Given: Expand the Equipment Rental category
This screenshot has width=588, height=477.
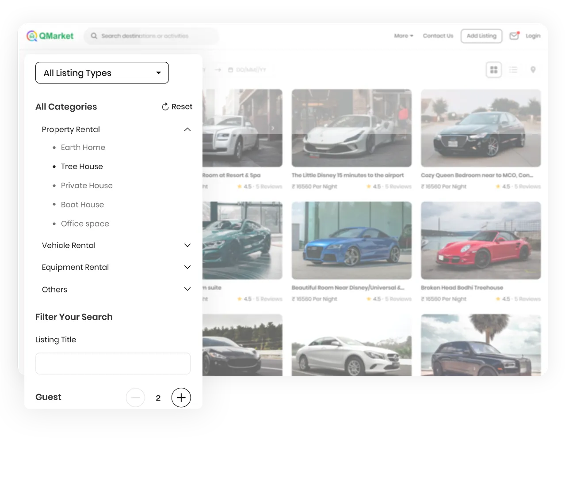Looking at the screenshot, I should [187, 267].
